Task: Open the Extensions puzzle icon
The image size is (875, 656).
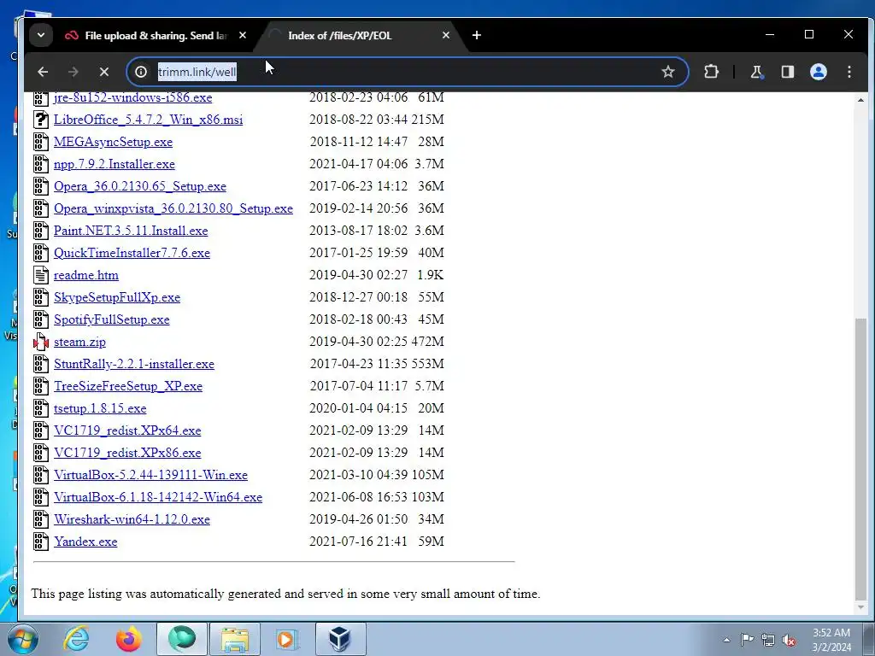Action: [x=712, y=72]
